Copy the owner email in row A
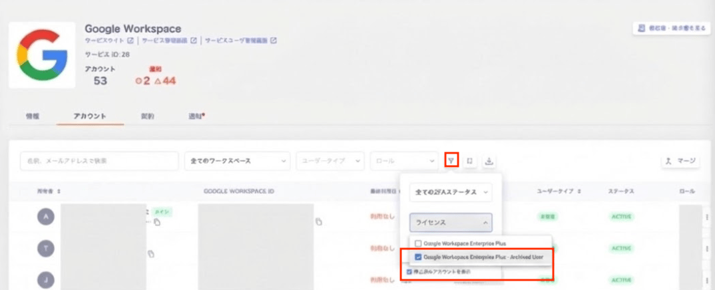The width and height of the screenshot is (715, 290). [x=157, y=222]
